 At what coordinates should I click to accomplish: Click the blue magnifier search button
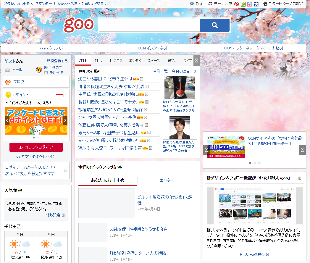click(214, 25)
